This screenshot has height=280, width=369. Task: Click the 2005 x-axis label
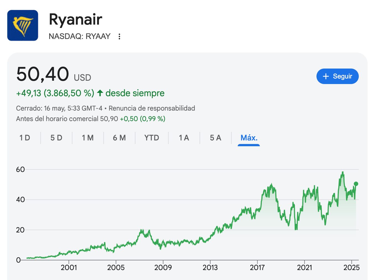click(116, 268)
